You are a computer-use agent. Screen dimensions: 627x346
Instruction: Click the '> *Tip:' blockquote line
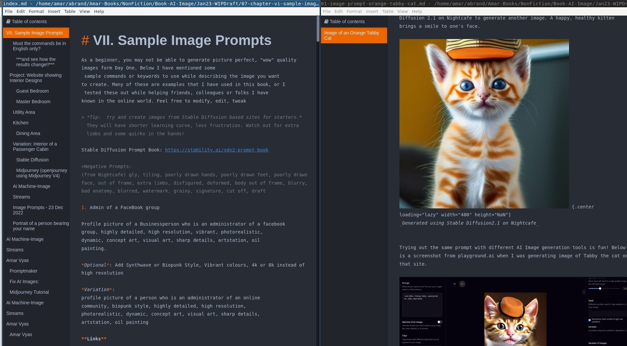(191, 117)
